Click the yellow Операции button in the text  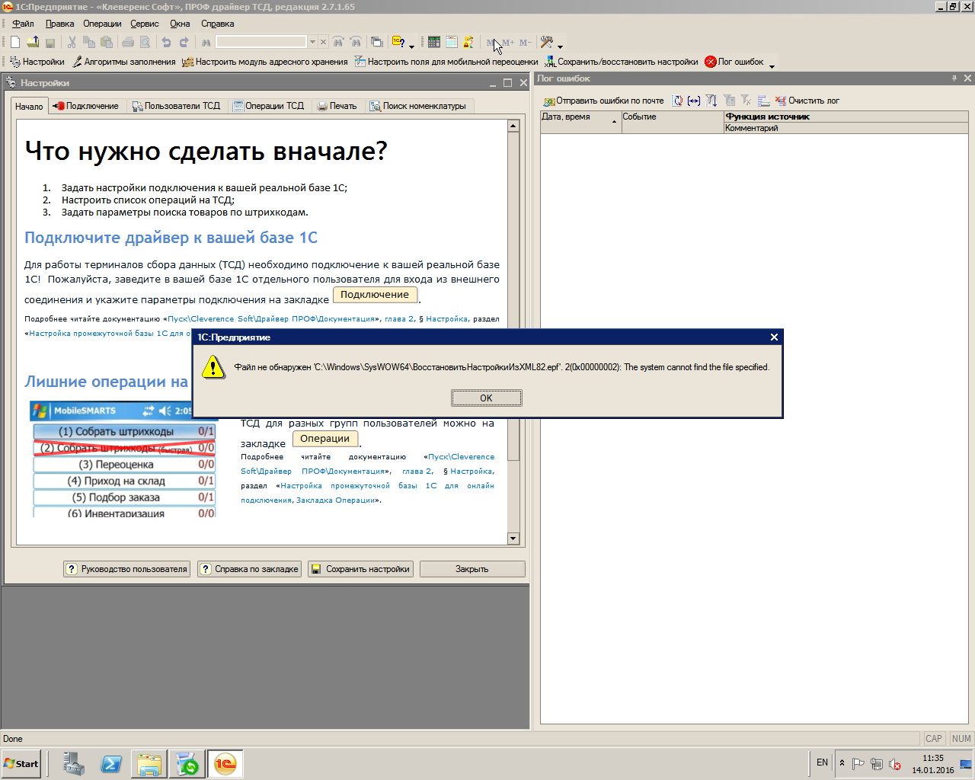[x=324, y=439]
